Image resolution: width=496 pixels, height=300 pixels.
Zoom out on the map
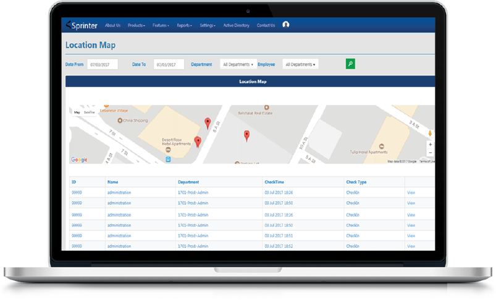(430, 152)
